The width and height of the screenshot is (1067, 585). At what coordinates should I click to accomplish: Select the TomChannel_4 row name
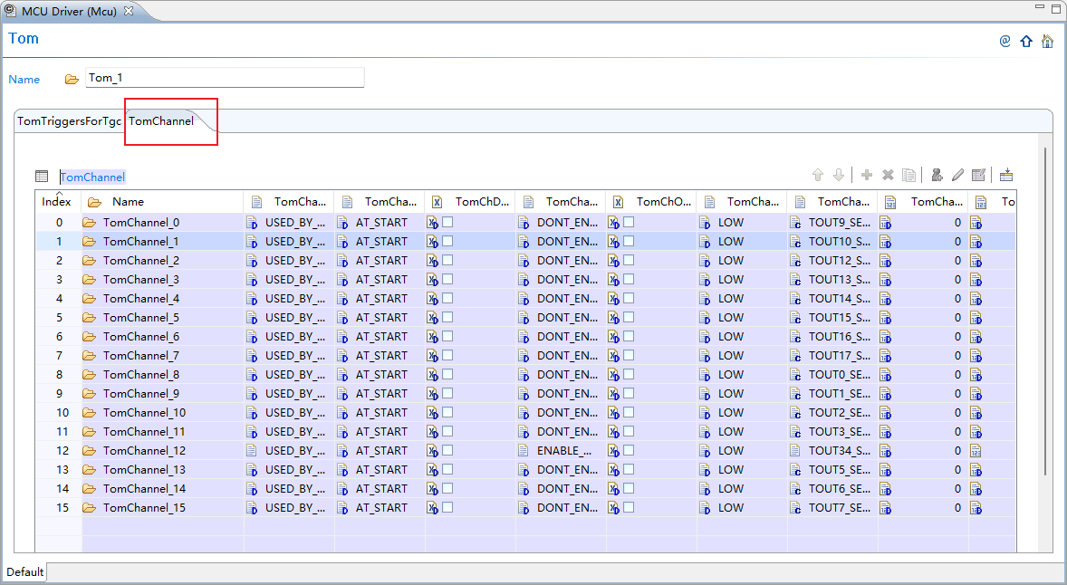[141, 299]
